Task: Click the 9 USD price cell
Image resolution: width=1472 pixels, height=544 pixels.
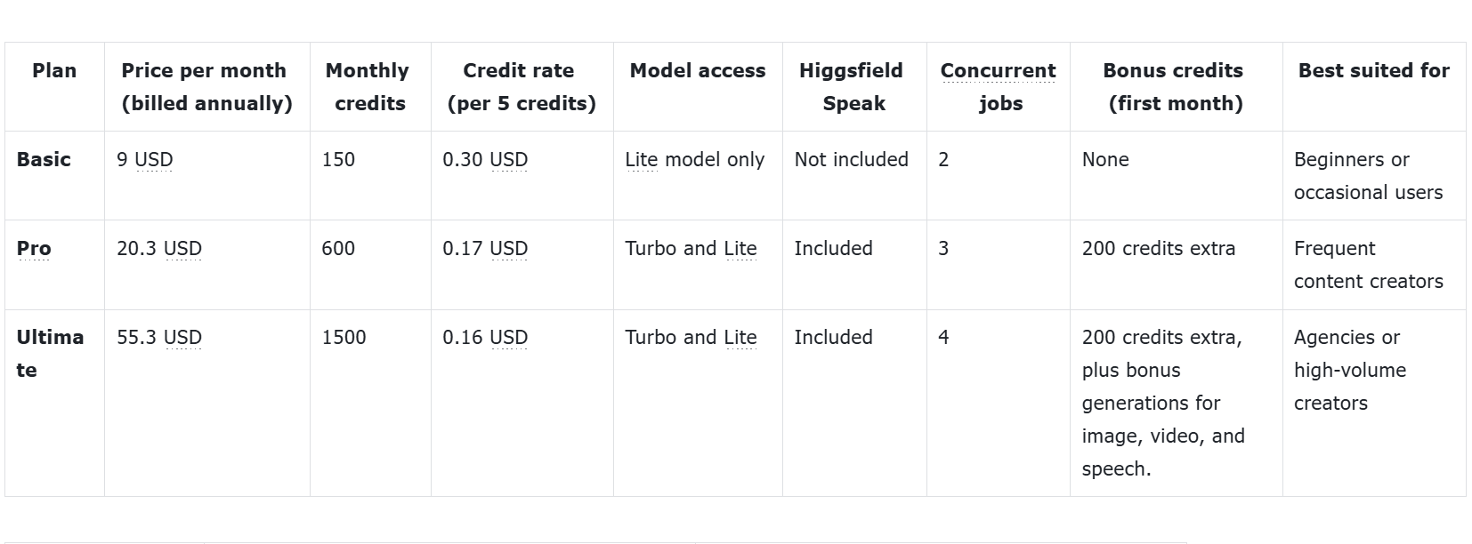Action: (145, 159)
